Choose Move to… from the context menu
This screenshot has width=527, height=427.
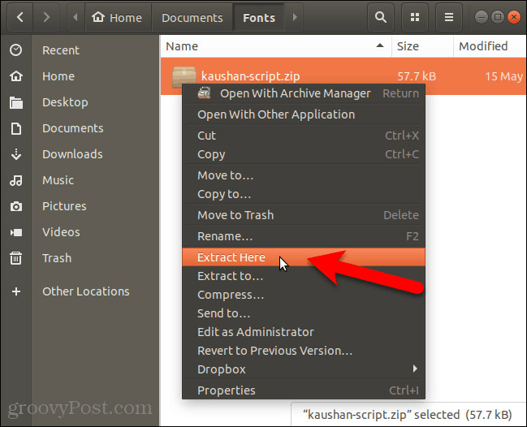[304, 175]
